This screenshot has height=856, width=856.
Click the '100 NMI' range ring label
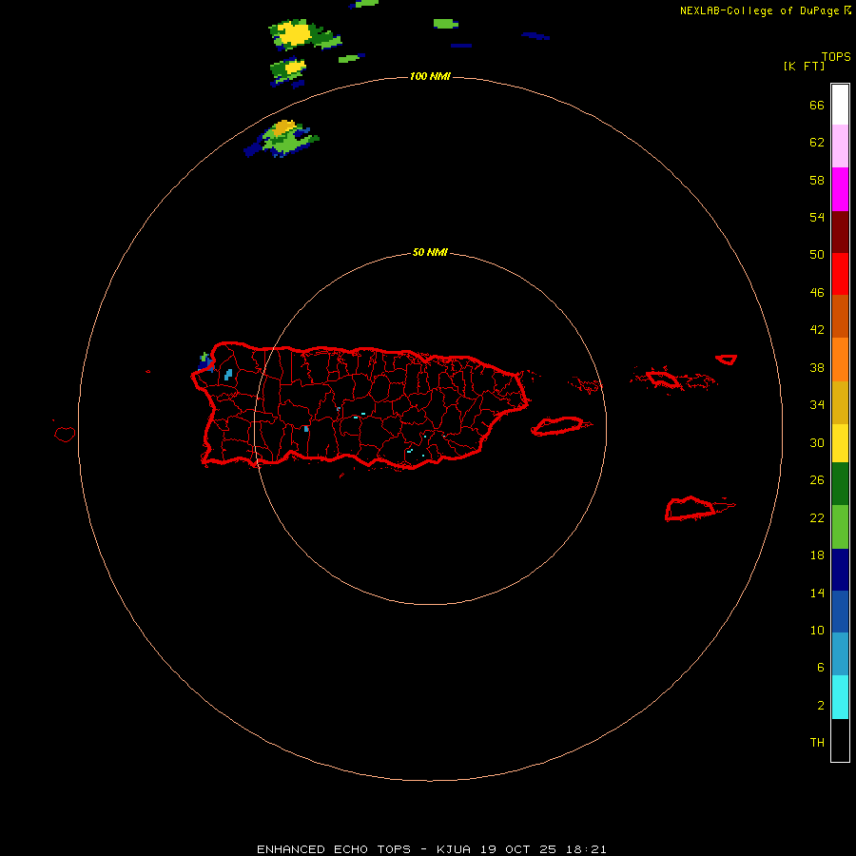pyautogui.click(x=430, y=76)
